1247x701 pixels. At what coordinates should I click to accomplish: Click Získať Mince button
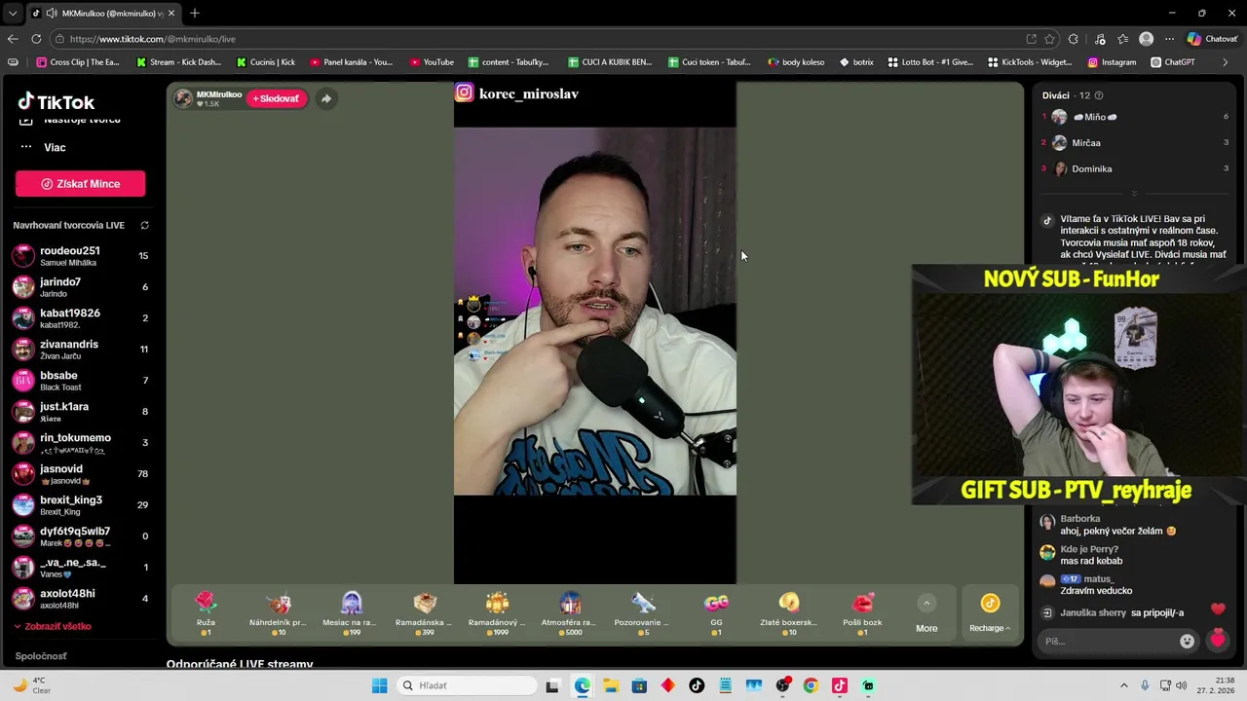coord(80,184)
